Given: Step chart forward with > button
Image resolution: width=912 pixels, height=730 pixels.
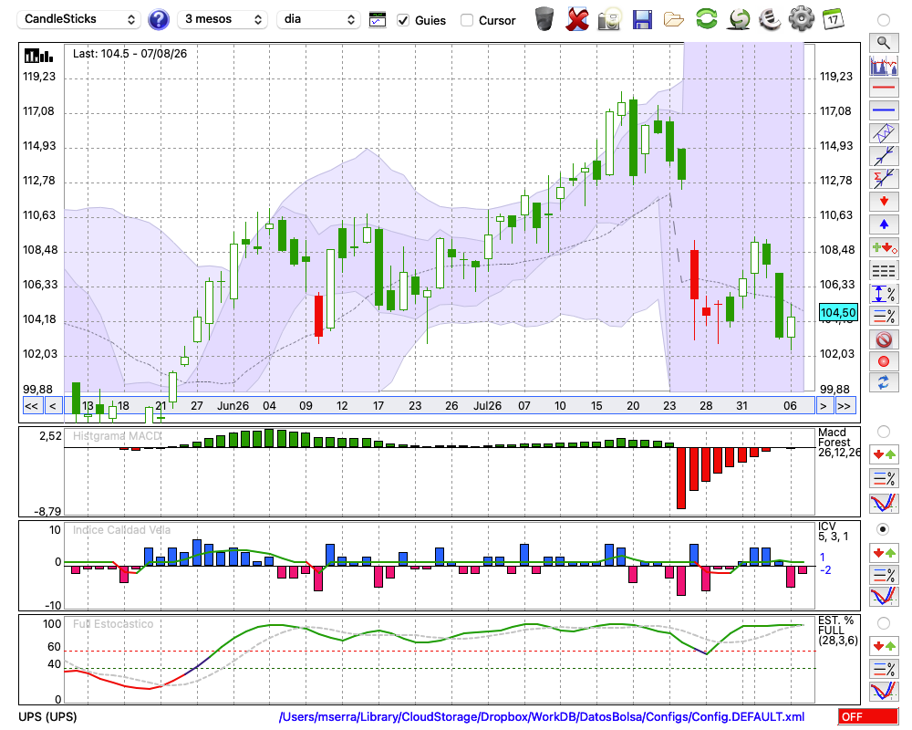Looking at the screenshot, I should point(823,406).
